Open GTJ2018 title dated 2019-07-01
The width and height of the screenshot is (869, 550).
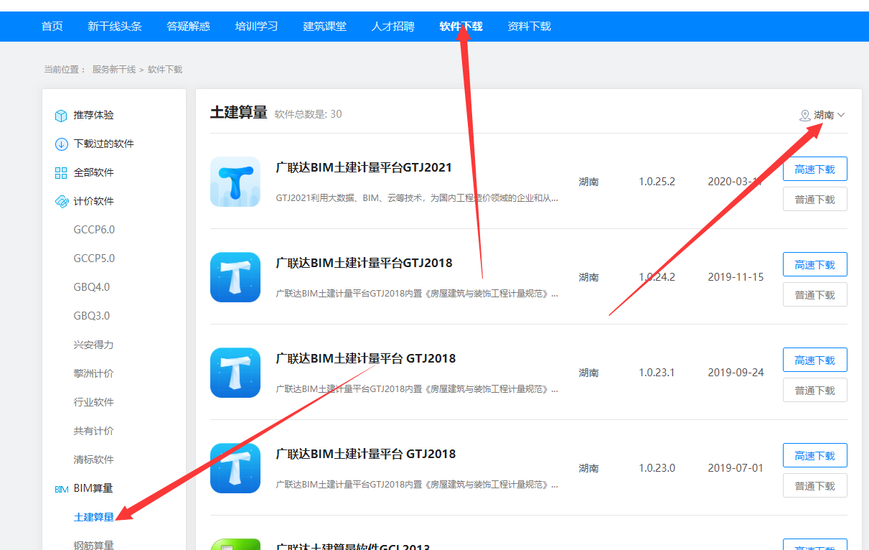tap(366, 454)
